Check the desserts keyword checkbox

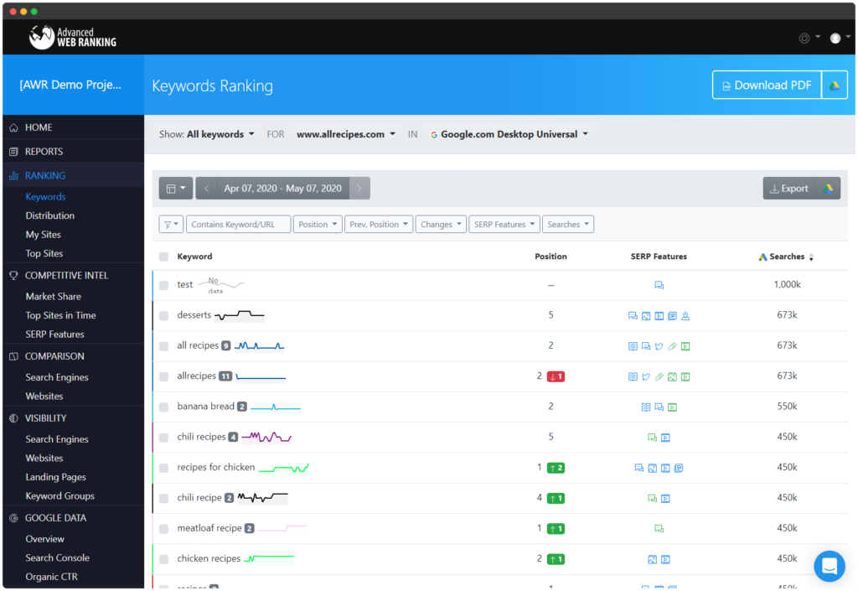tap(163, 316)
